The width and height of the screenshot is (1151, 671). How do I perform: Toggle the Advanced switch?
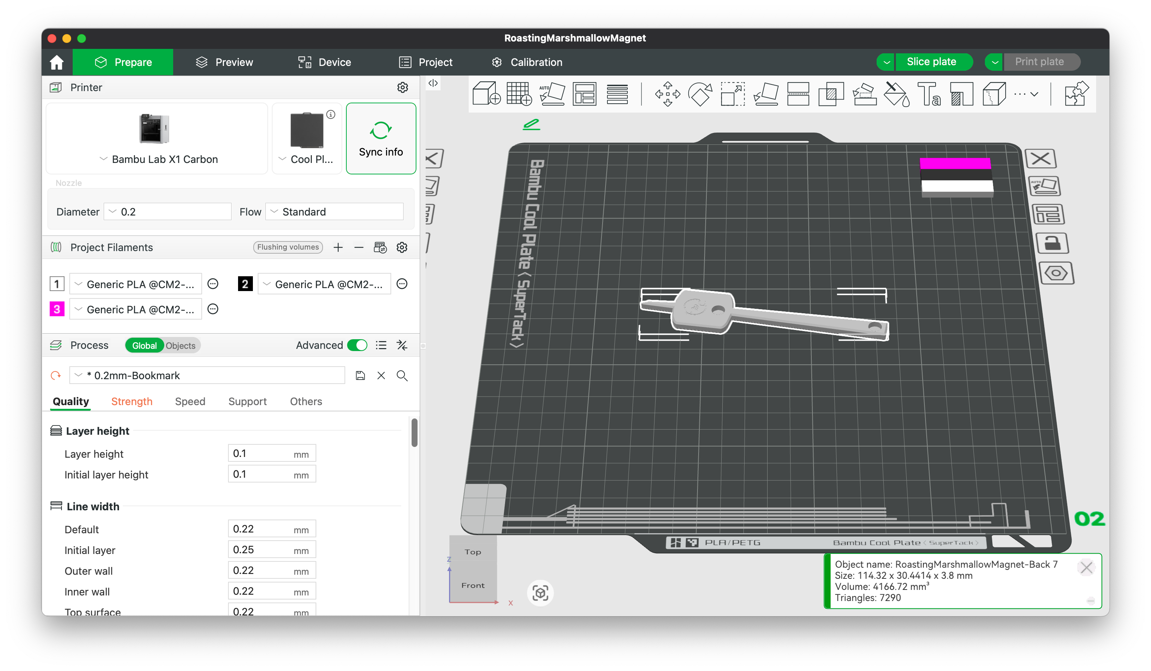point(357,345)
